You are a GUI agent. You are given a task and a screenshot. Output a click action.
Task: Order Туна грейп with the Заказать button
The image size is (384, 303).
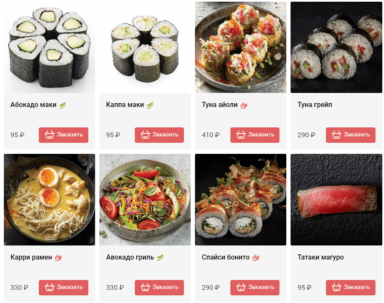[x=351, y=135]
